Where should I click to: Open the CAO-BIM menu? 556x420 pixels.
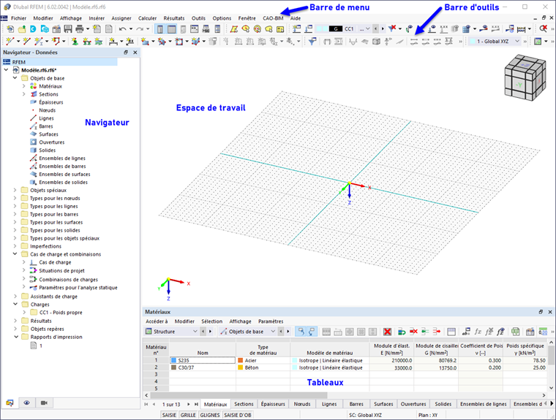pyautogui.click(x=273, y=18)
